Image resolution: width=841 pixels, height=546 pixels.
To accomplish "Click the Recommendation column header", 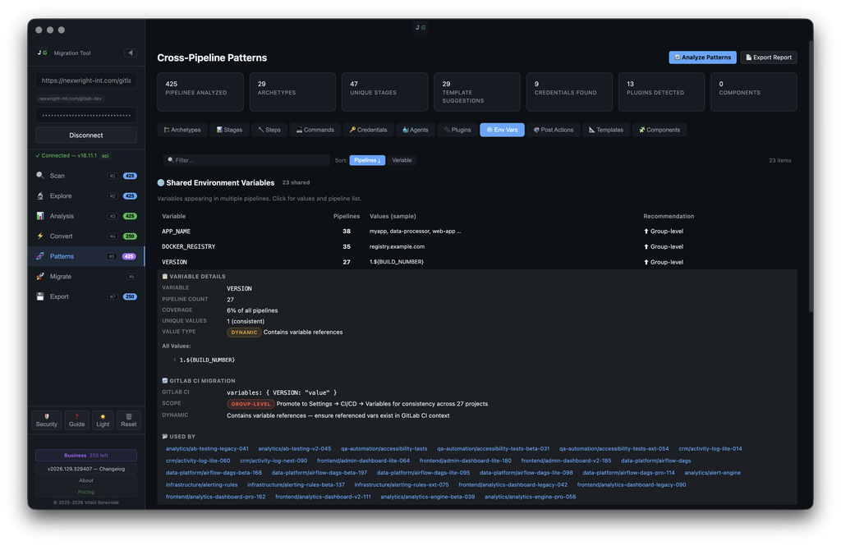I will pyautogui.click(x=669, y=216).
